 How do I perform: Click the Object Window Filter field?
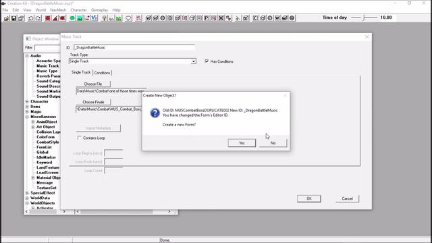tap(47, 47)
